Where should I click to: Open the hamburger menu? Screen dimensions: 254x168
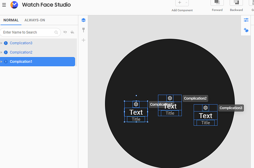click(4, 5)
